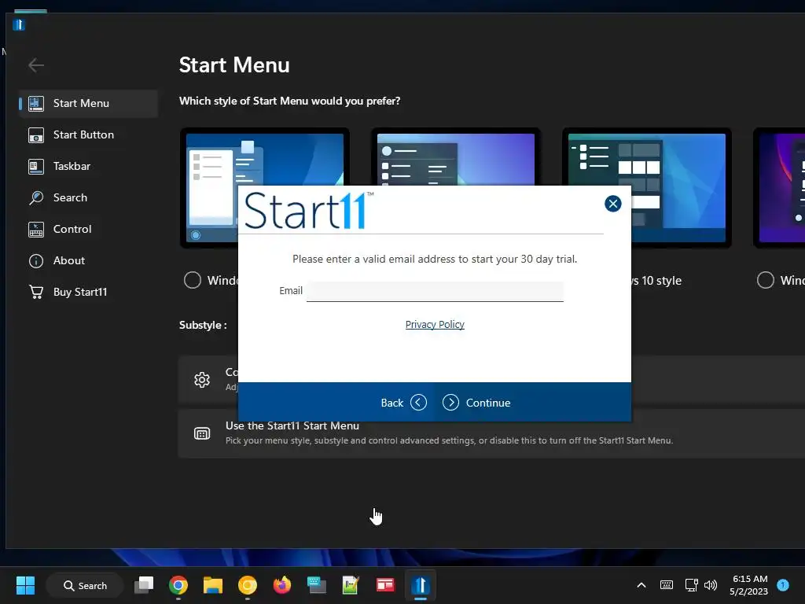
Task: Click the Start Menu sidebar icon
Action: pos(36,103)
